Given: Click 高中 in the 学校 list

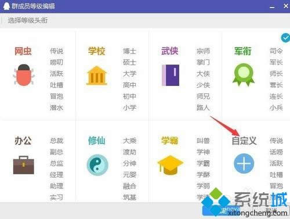Looking at the screenshot, I should [x=129, y=85].
